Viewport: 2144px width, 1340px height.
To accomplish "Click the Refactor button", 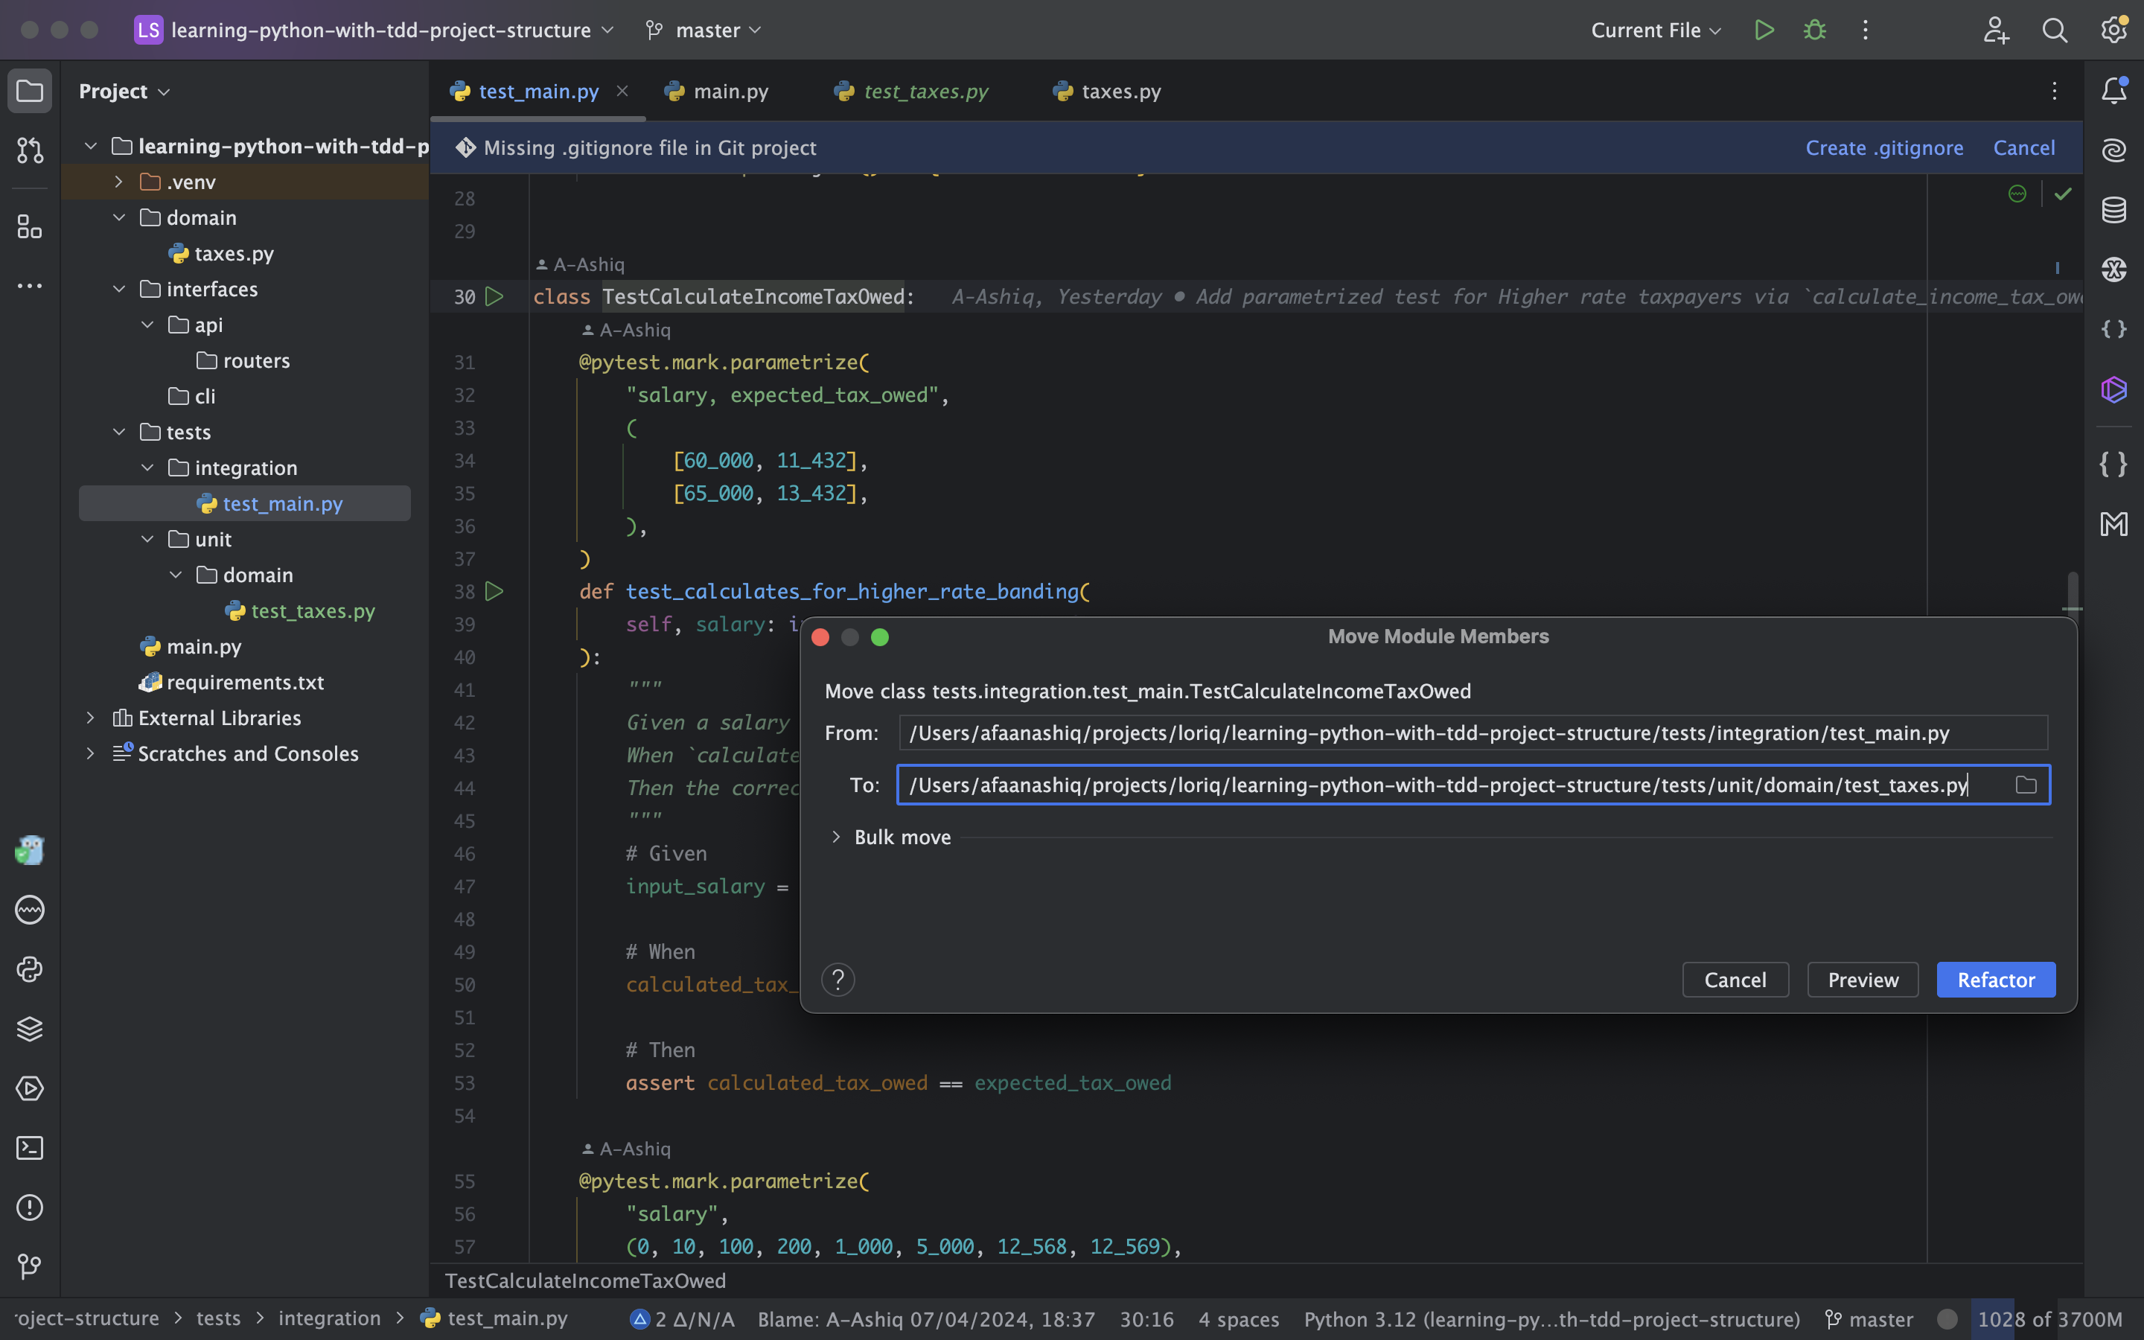I will point(1995,980).
